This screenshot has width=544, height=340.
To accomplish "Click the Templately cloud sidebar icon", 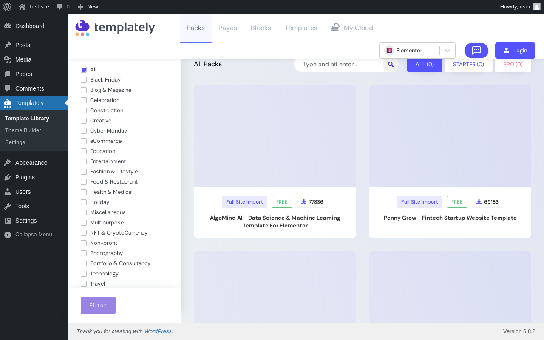I will click(x=8, y=103).
